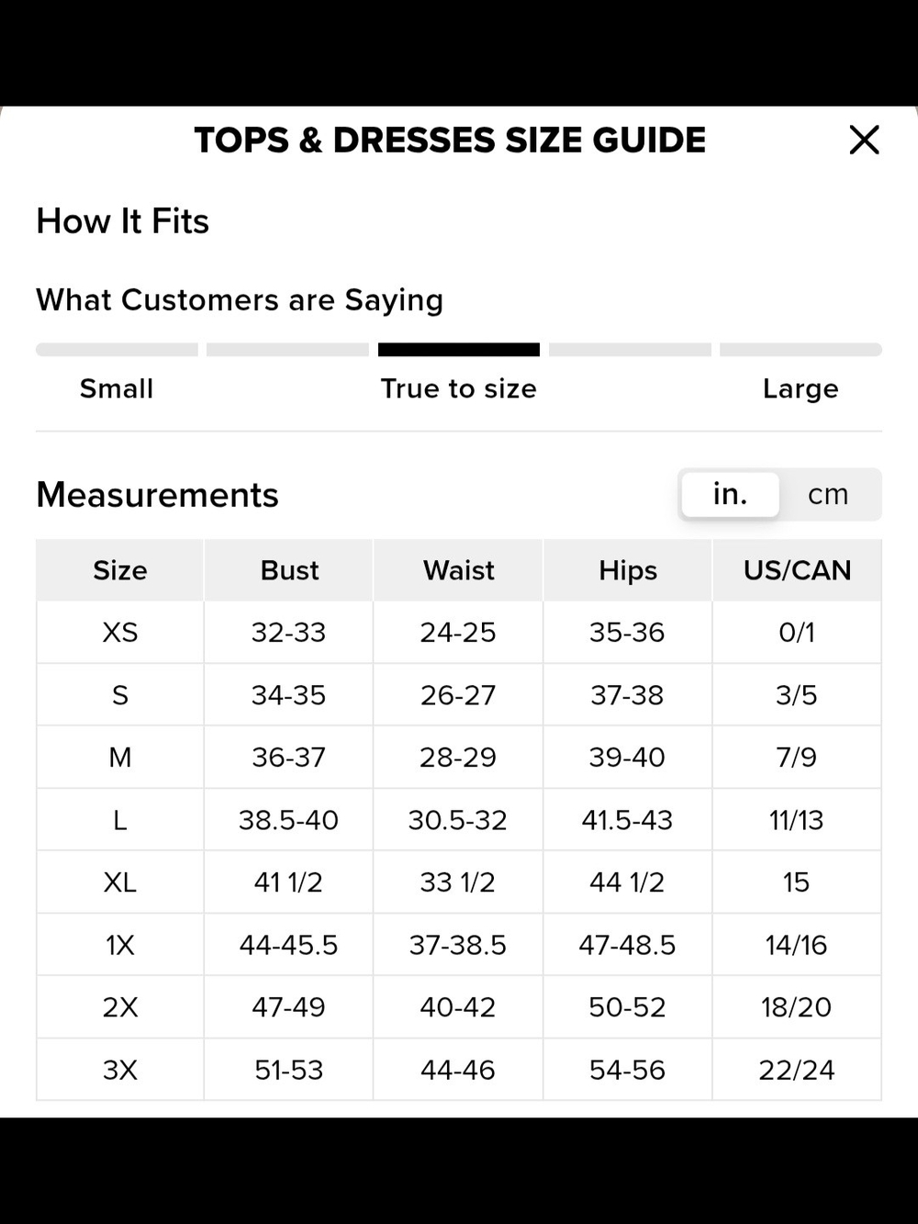Image resolution: width=918 pixels, height=1224 pixels.
Task: Select the Size column header
Action: (x=120, y=570)
